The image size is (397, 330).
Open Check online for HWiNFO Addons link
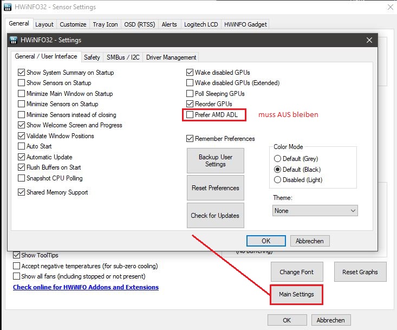click(86, 287)
